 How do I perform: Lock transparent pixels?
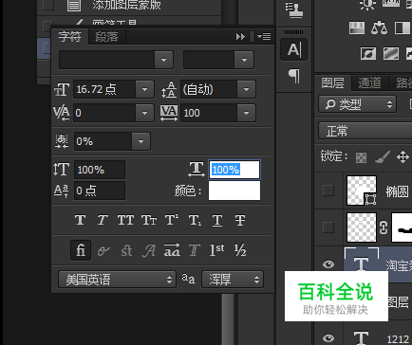(361, 157)
